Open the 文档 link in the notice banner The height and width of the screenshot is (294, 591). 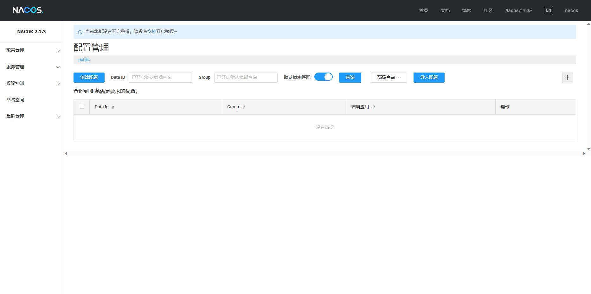pyautogui.click(x=151, y=31)
